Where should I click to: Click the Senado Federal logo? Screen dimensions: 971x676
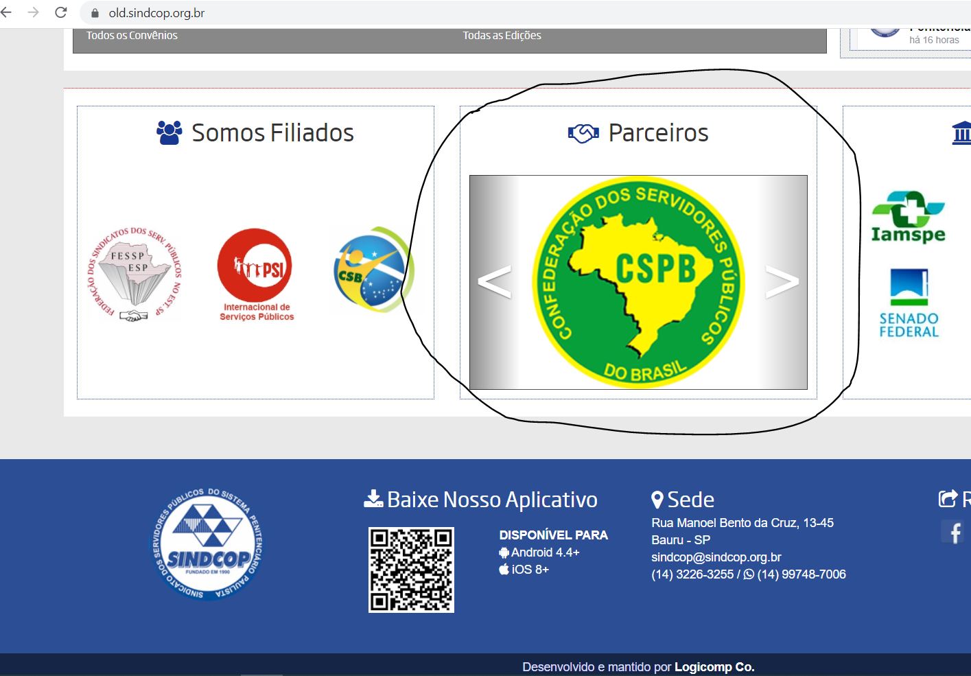(909, 303)
